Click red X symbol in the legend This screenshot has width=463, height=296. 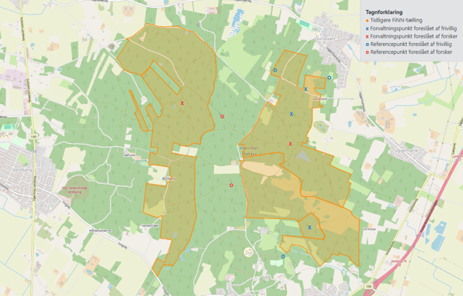click(x=367, y=37)
